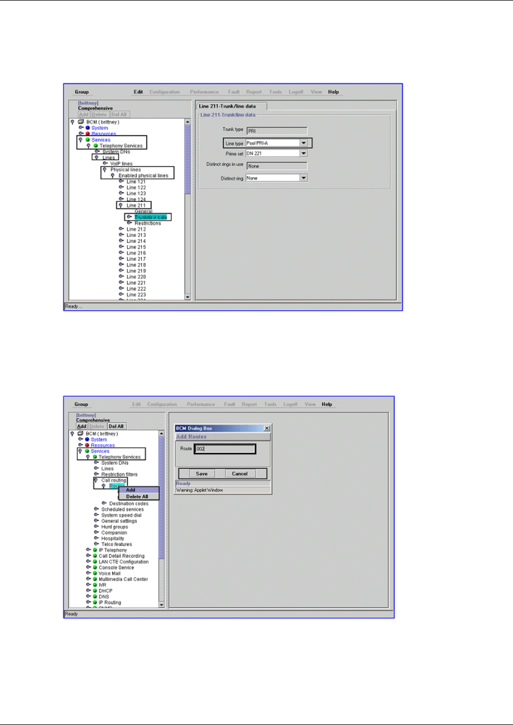Expand Line 212 using its key icon
The image size is (513, 725).
pos(121,229)
